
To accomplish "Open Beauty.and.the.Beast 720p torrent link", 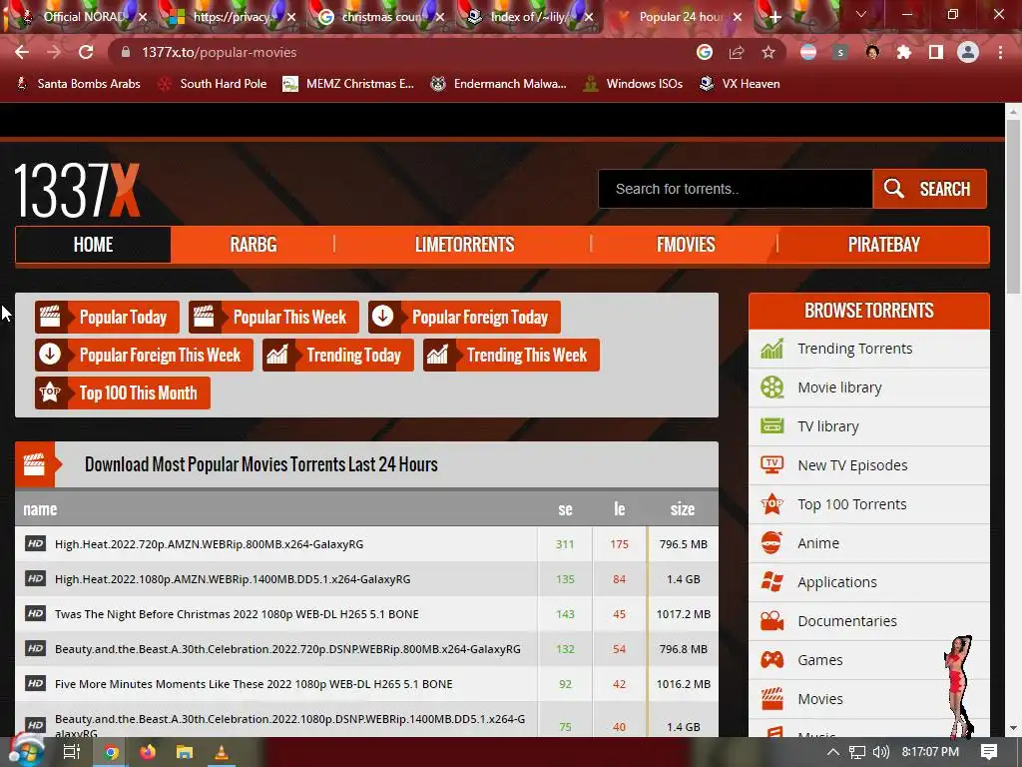I will point(287,649).
